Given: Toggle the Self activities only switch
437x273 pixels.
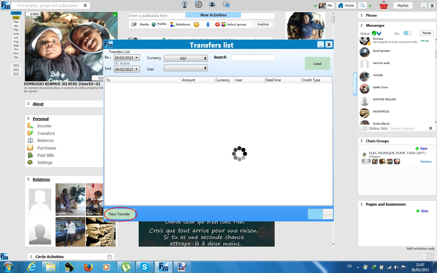Looking at the screenshot, I should tap(428, 256).
